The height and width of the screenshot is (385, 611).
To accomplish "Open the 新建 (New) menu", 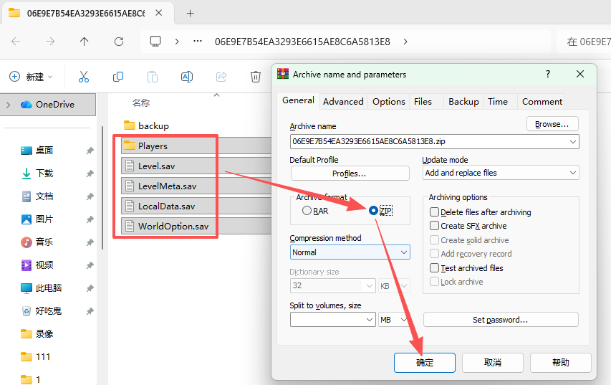I will (32, 77).
